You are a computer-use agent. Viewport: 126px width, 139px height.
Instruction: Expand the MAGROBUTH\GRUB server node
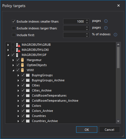(x=8, y=45)
